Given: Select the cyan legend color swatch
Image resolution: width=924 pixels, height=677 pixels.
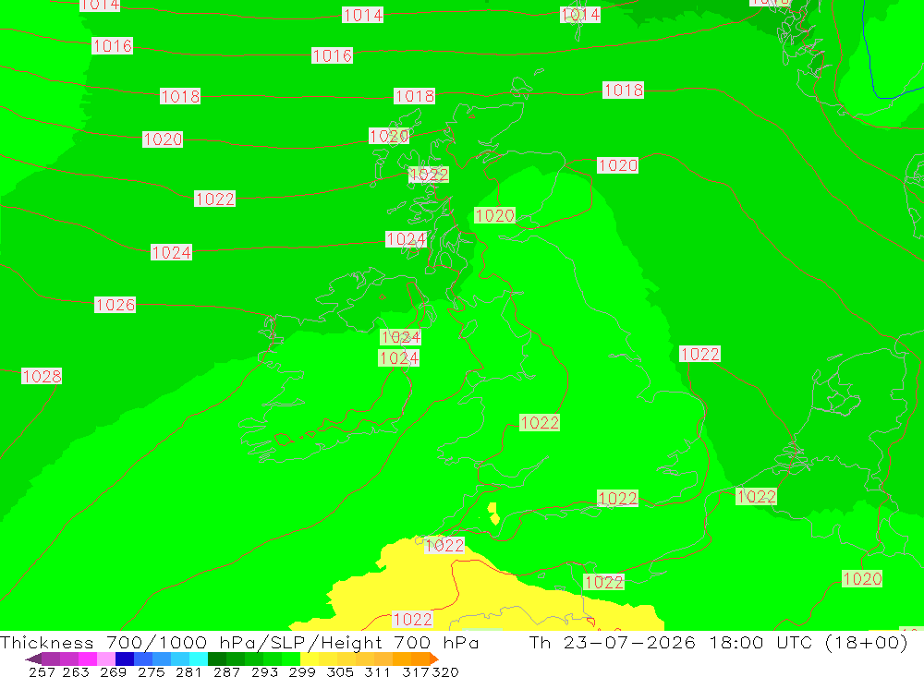Looking at the screenshot, I should pyautogui.click(x=199, y=659).
